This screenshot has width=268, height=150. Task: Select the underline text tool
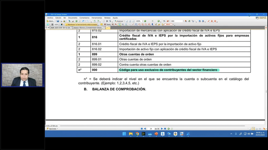[126, 24]
